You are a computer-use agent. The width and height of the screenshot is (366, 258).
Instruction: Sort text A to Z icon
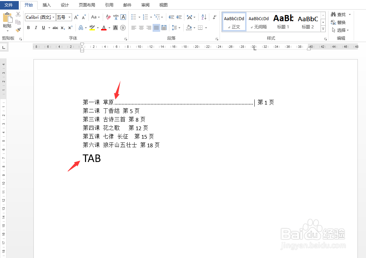(204, 17)
